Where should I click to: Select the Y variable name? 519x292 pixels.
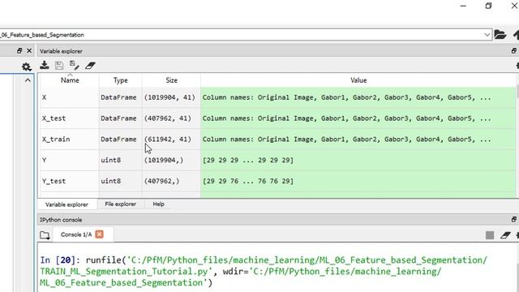44,160
